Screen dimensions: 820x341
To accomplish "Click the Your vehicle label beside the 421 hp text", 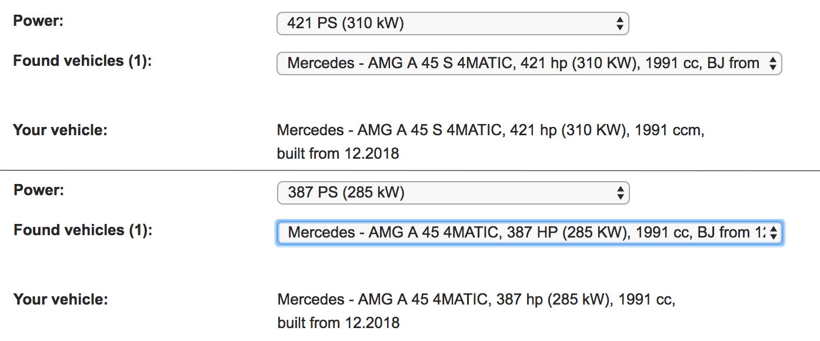I will pos(60,130).
